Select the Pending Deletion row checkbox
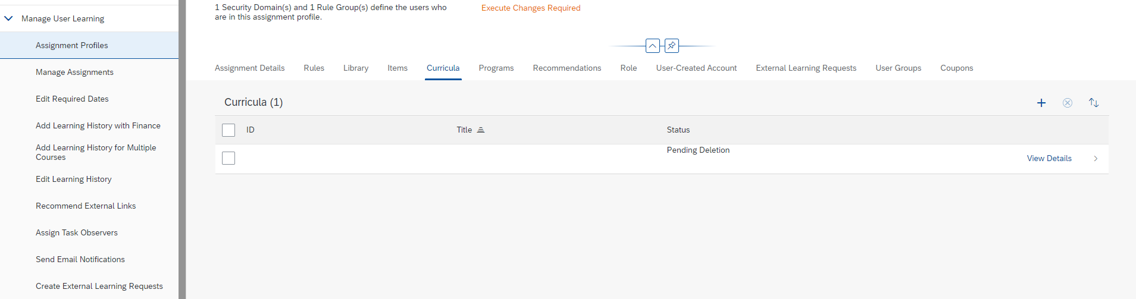This screenshot has height=299, width=1136. (x=229, y=158)
